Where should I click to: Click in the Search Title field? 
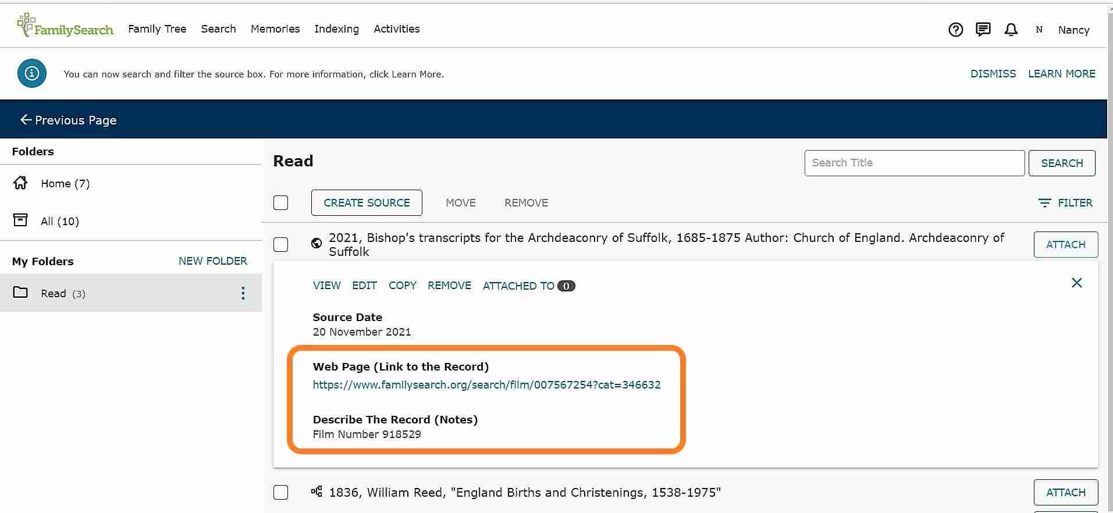pos(914,163)
